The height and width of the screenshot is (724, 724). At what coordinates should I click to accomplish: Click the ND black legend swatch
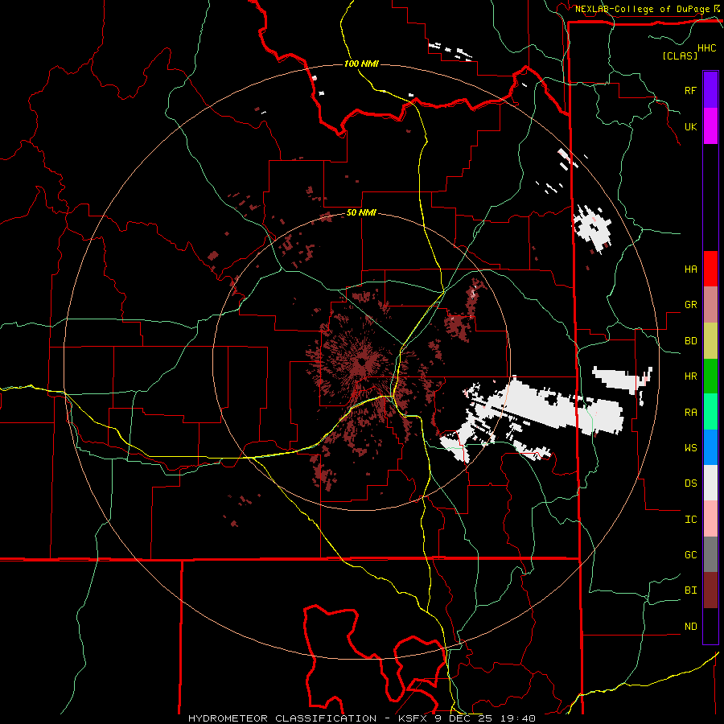point(710,626)
